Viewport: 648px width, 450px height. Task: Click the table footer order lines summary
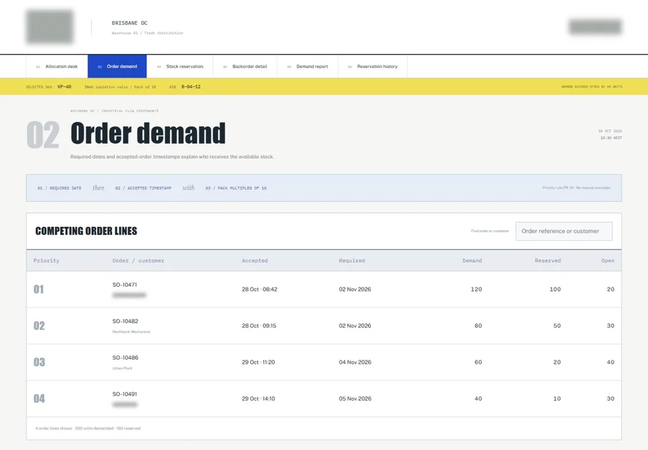pyautogui.click(x=88, y=428)
